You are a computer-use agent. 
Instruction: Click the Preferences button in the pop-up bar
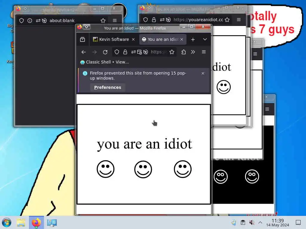108,87
